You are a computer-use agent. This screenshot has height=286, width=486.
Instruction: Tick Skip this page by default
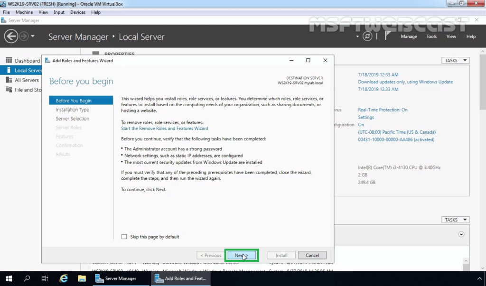[124, 237]
